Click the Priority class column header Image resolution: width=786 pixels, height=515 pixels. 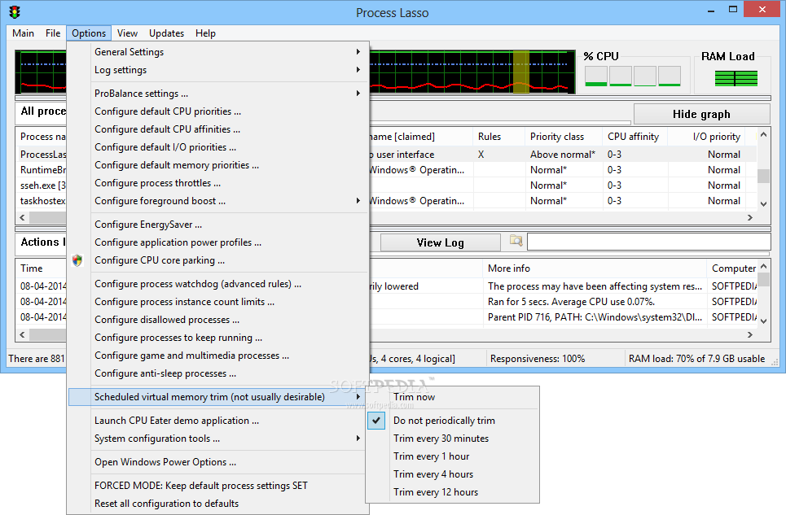[x=563, y=137]
